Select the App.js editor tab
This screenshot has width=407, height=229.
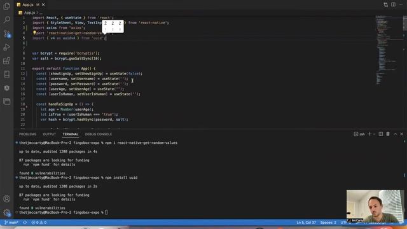(31, 4)
